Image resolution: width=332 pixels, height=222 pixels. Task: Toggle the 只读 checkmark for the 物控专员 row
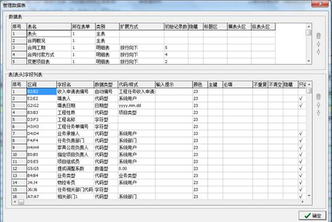[x=301, y=182]
